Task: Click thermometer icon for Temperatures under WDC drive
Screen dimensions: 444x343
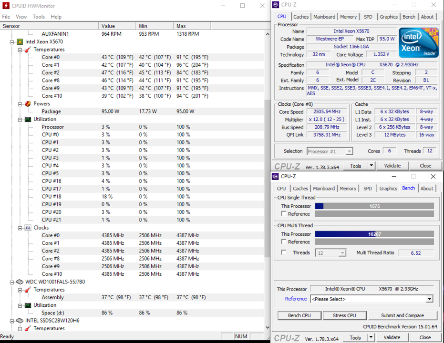Action: pyautogui.click(x=28, y=290)
